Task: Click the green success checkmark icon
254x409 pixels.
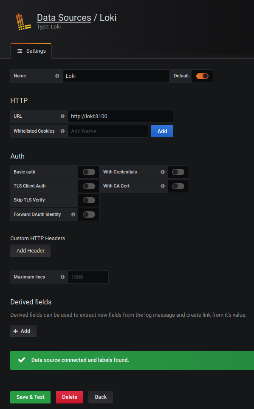Action: 22,360
